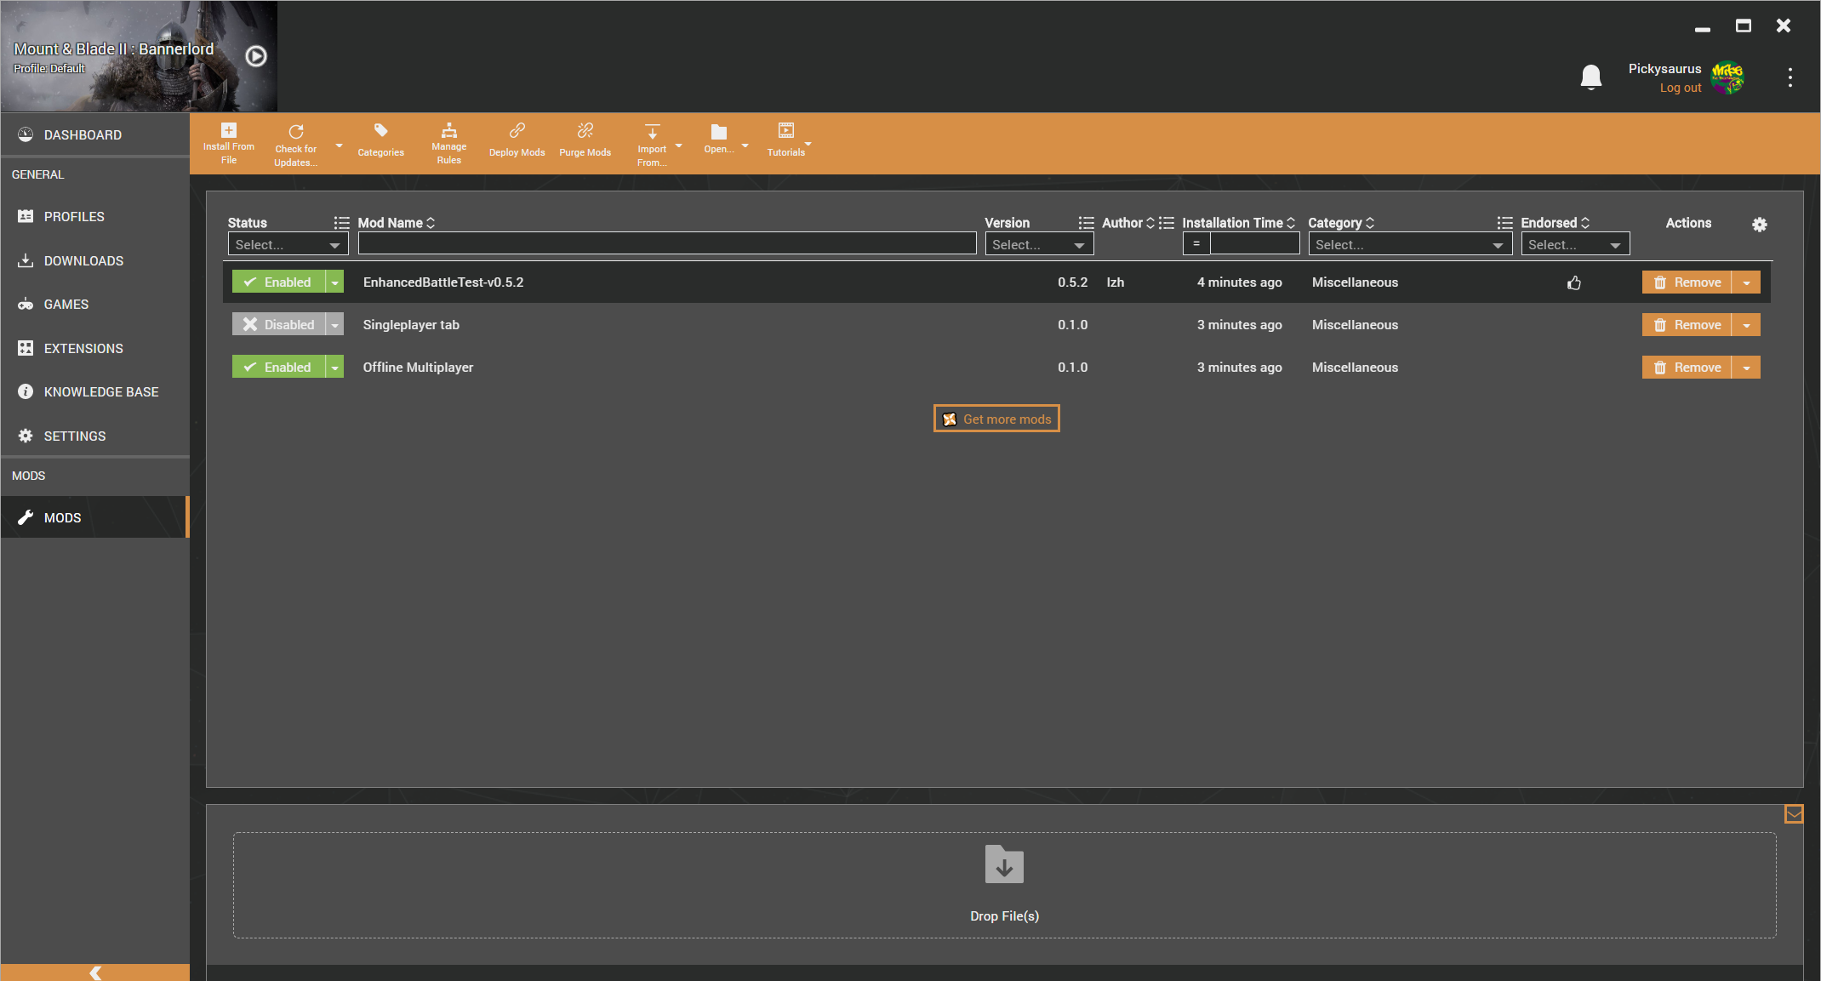Enable the Singleplayer tab mod
Viewport: 1821px width, 981px height.
(278, 325)
